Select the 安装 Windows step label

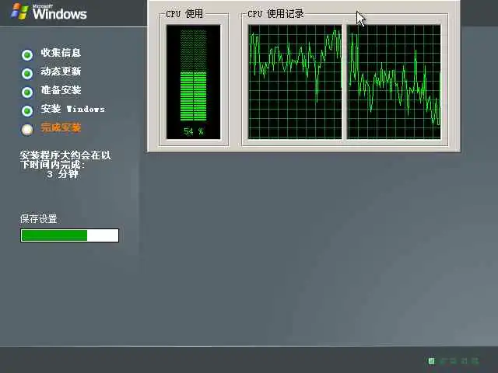pyautogui.click(x=72, y=109)
